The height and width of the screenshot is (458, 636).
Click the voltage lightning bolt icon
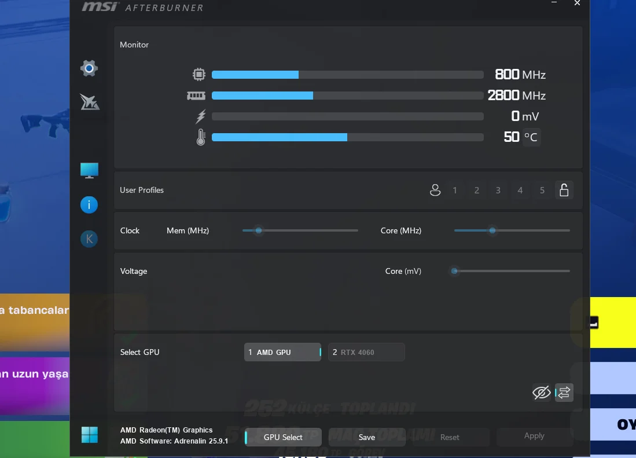click(201, 116)
